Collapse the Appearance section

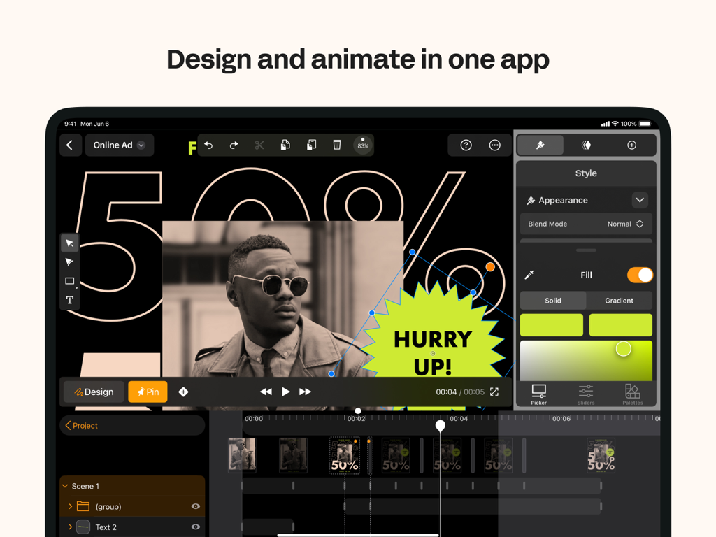[x=640, y=200]
